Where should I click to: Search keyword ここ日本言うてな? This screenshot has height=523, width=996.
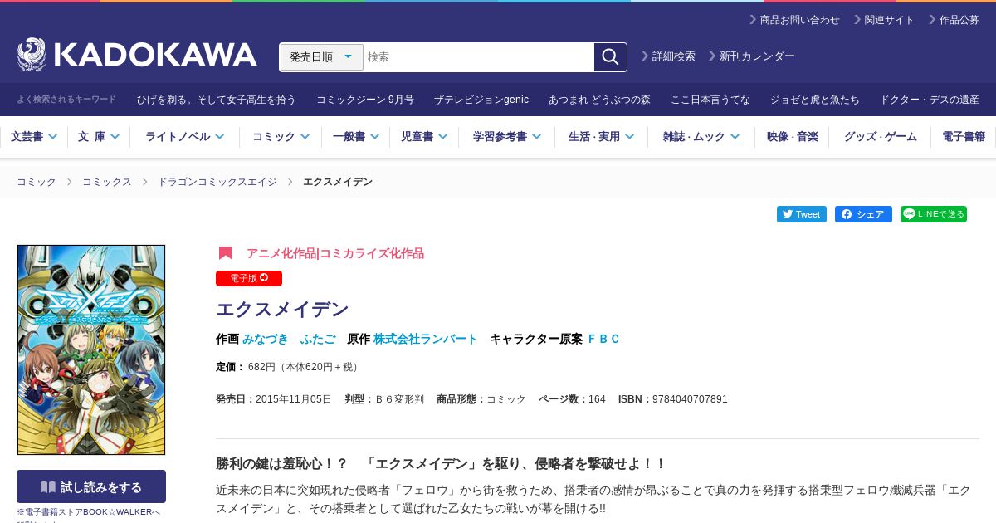[x=710, y=100]
